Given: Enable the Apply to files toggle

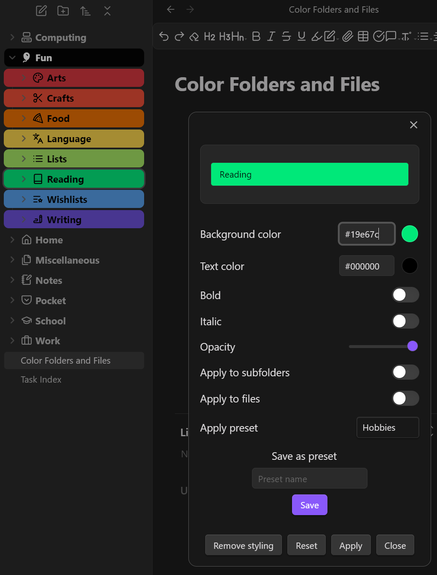Looking at the screenshot, I should pos(405,398).
